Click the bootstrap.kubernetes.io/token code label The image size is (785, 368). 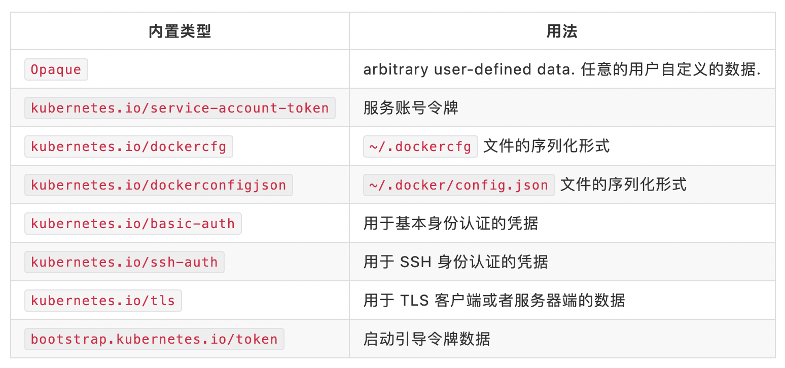(x=154, y=339)
